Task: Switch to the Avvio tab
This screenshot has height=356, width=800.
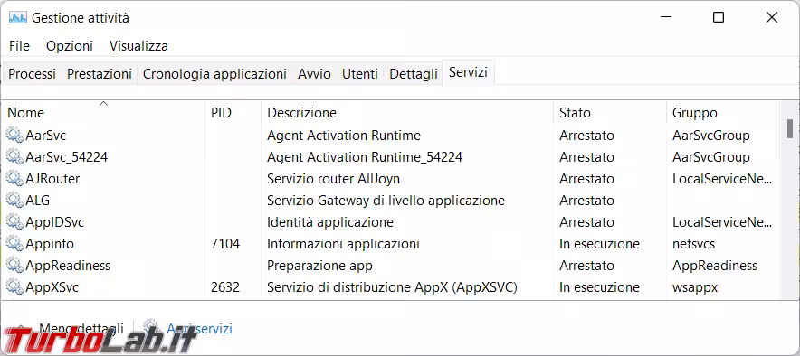Action: 314,74
